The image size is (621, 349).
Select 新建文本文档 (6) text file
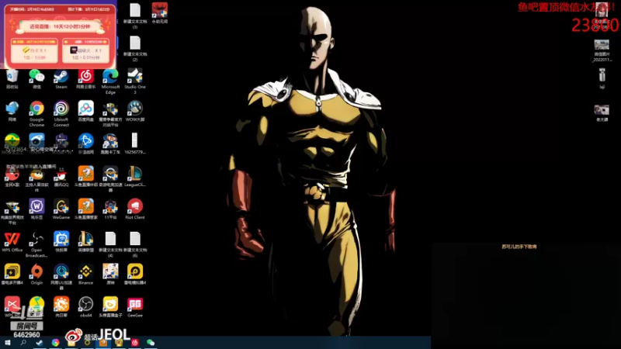coord(135,244)
